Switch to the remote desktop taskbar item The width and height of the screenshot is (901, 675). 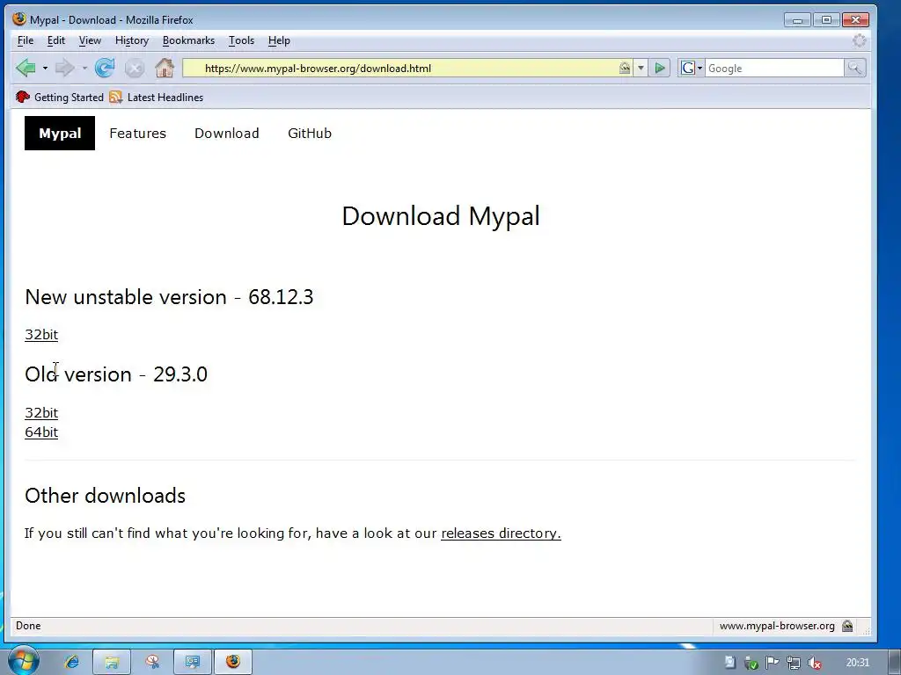[193, 662]
